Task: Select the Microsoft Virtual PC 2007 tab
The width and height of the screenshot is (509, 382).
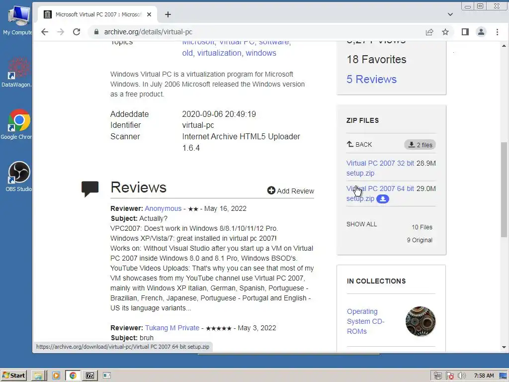Action: (97, 14)
